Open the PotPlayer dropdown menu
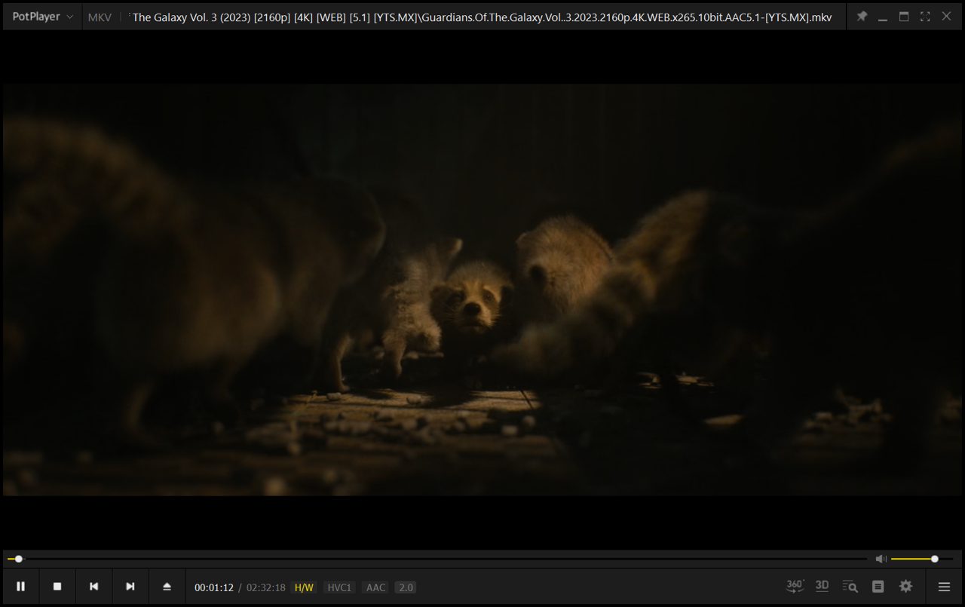Image resolution: width=965 pixels, height=607 pixels. click(43, 17)
